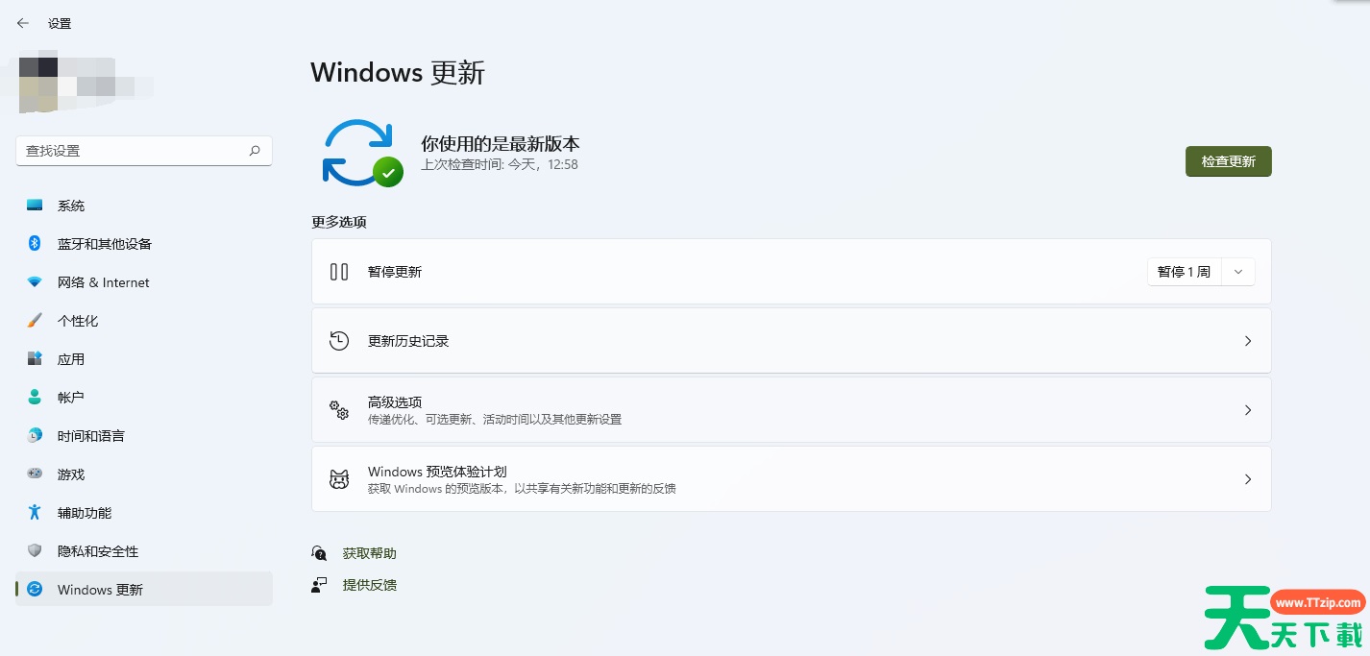Click the 你使用的是最新版本 status text
The image size is (1370, 656).
coord(501,144)
